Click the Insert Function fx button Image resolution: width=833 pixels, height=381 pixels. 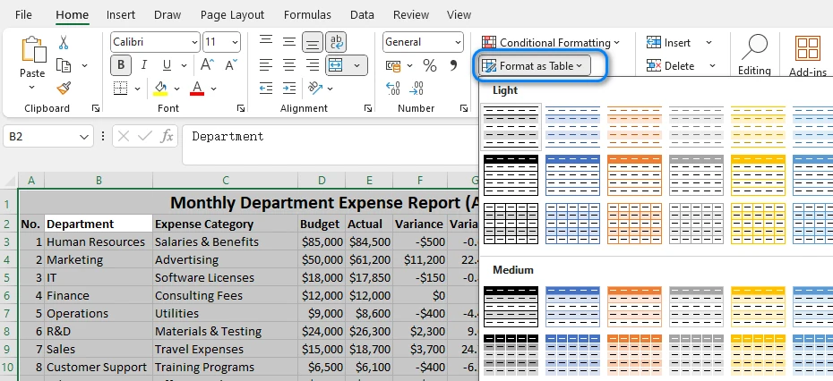[167, 136]
